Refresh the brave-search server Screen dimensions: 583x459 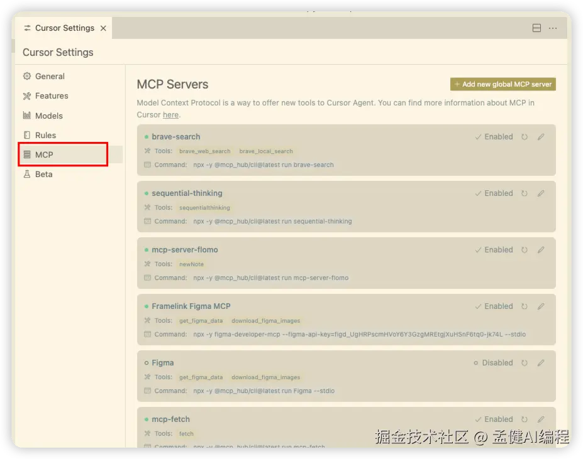pyautogui.click(x=525, y=137)
